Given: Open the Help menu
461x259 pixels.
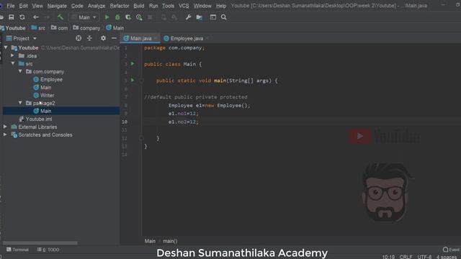Looking at the screenshot, I should pos(221,6).
